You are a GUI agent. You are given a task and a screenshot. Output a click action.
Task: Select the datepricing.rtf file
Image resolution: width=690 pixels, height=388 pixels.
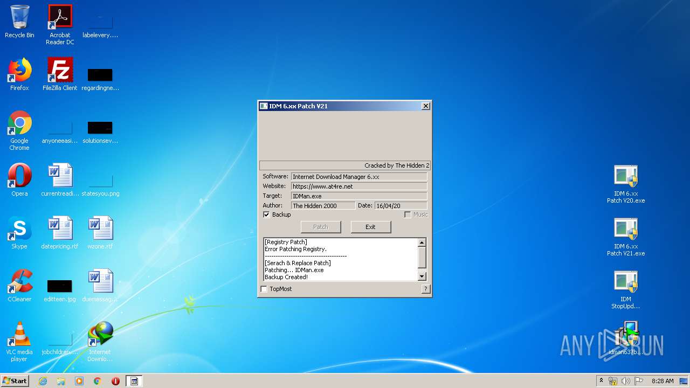(60, 233)
